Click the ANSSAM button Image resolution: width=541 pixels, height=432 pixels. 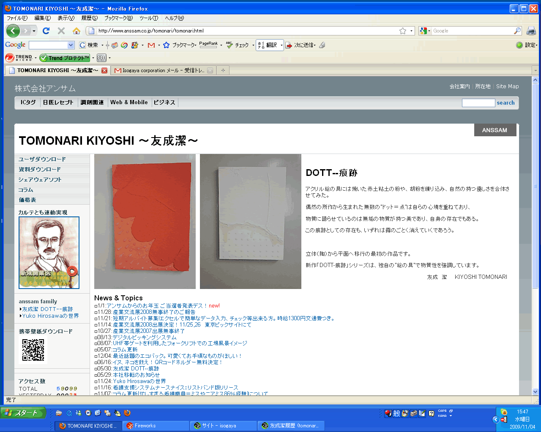[495, 130]
